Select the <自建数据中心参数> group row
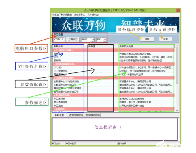This screenshot has width=196, height=153. pos(114,78)
